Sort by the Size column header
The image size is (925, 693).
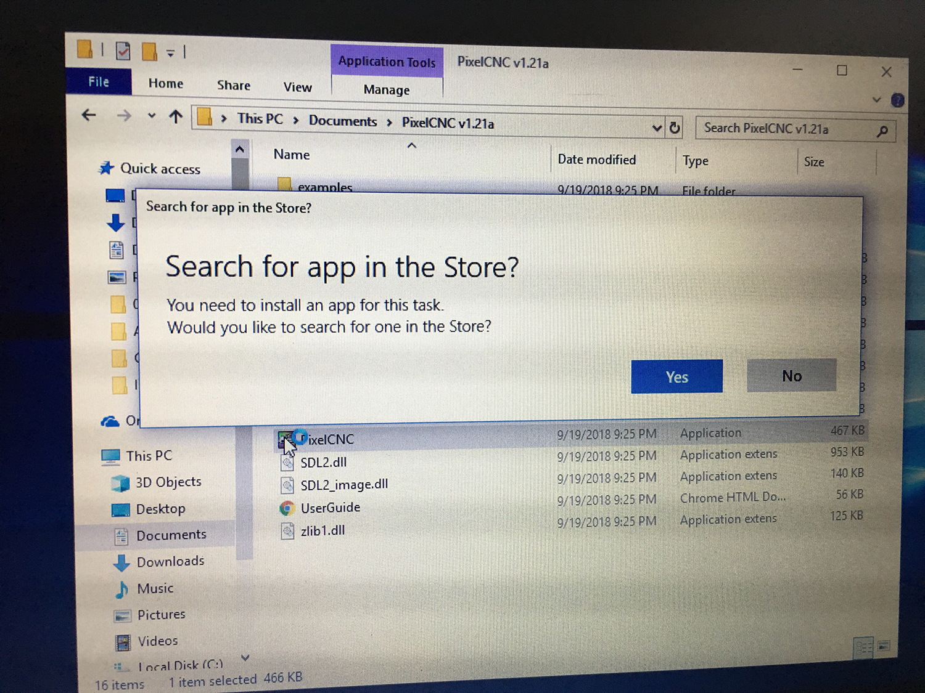(814, 161)
